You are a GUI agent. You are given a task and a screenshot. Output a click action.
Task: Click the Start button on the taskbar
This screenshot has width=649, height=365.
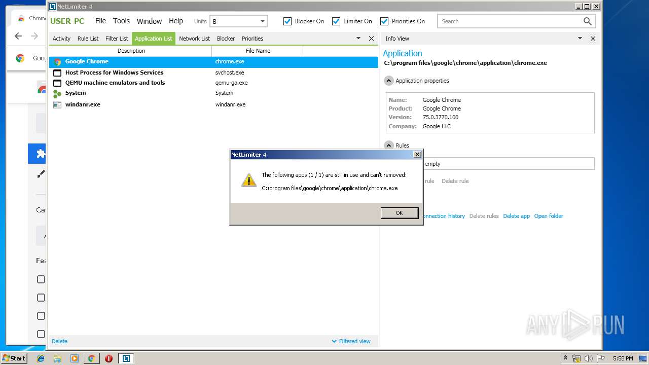coord(14,358)
